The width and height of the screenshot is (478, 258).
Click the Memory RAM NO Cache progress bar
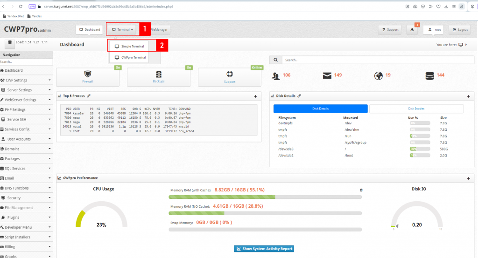pos(265,213)
